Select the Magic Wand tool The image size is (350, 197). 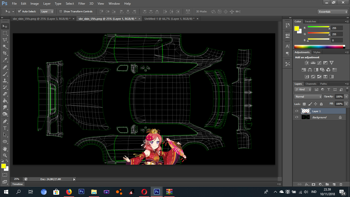pyautogui.click(x=5, y=46)
